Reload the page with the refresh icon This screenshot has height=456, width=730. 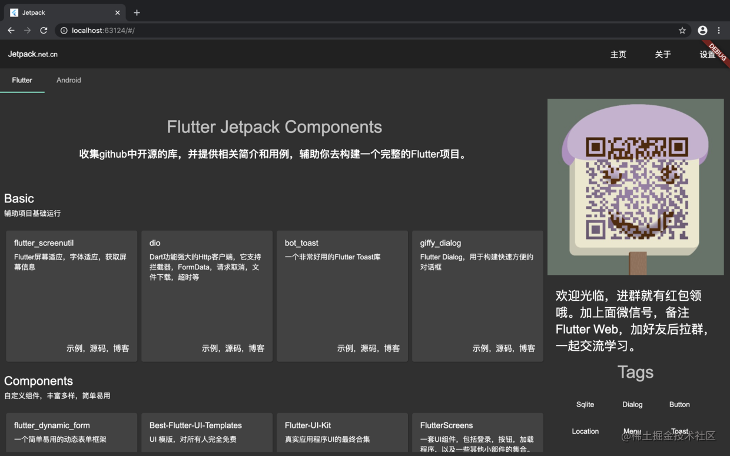pyautogui.click(x=44, y=31)
